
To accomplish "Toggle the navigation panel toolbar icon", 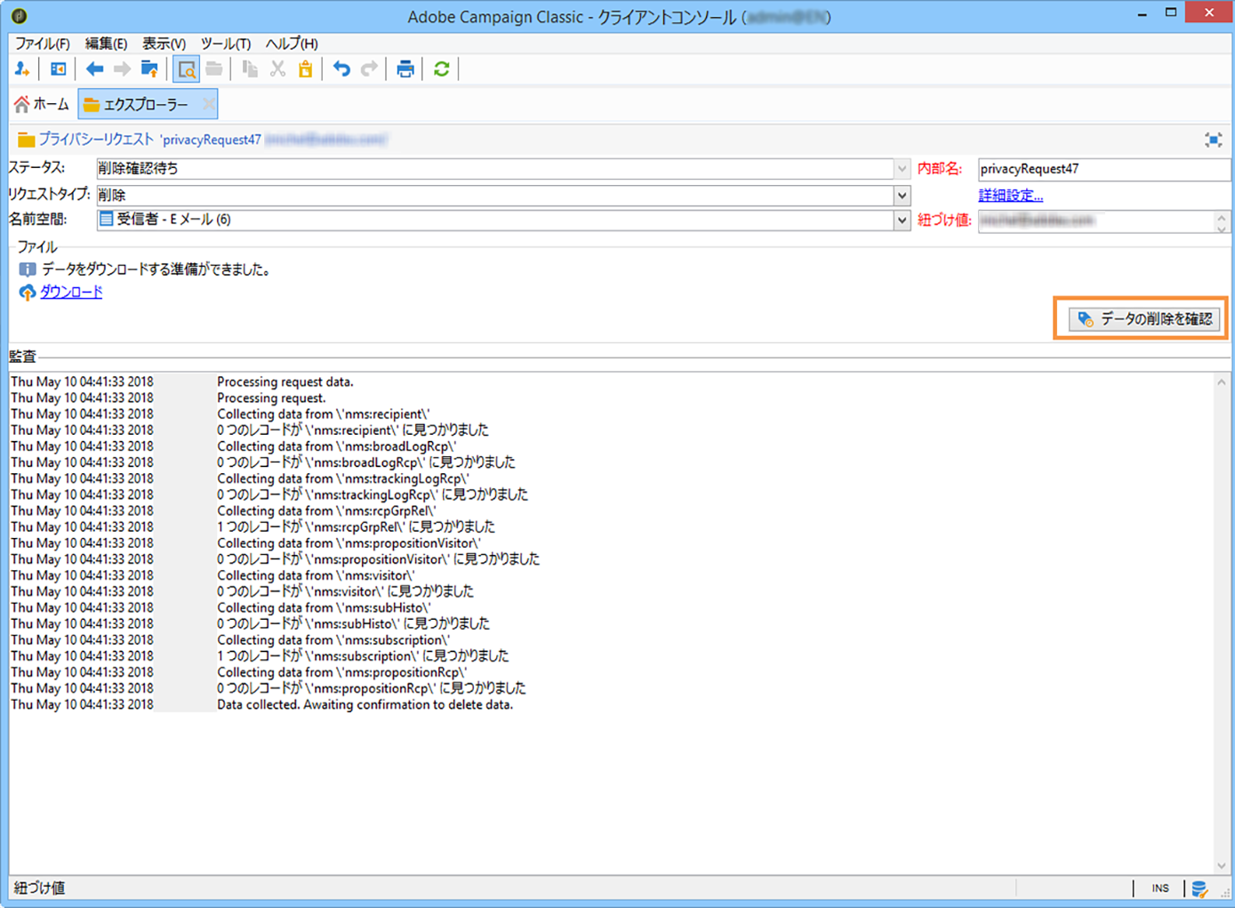I will click(59, 69).
